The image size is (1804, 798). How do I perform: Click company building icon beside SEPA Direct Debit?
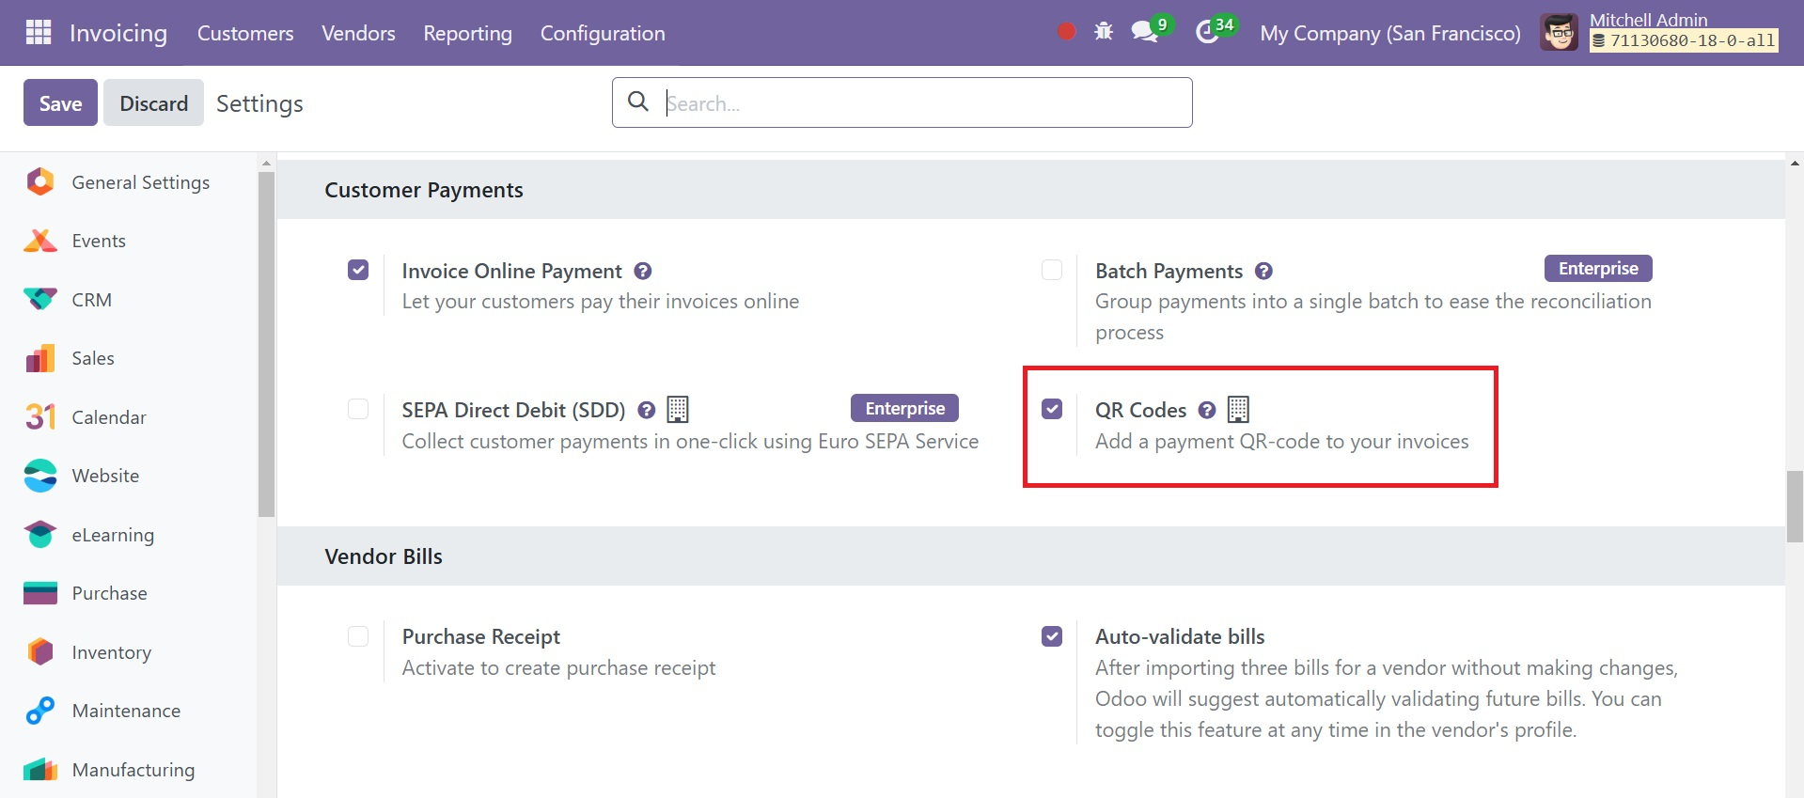678,409
